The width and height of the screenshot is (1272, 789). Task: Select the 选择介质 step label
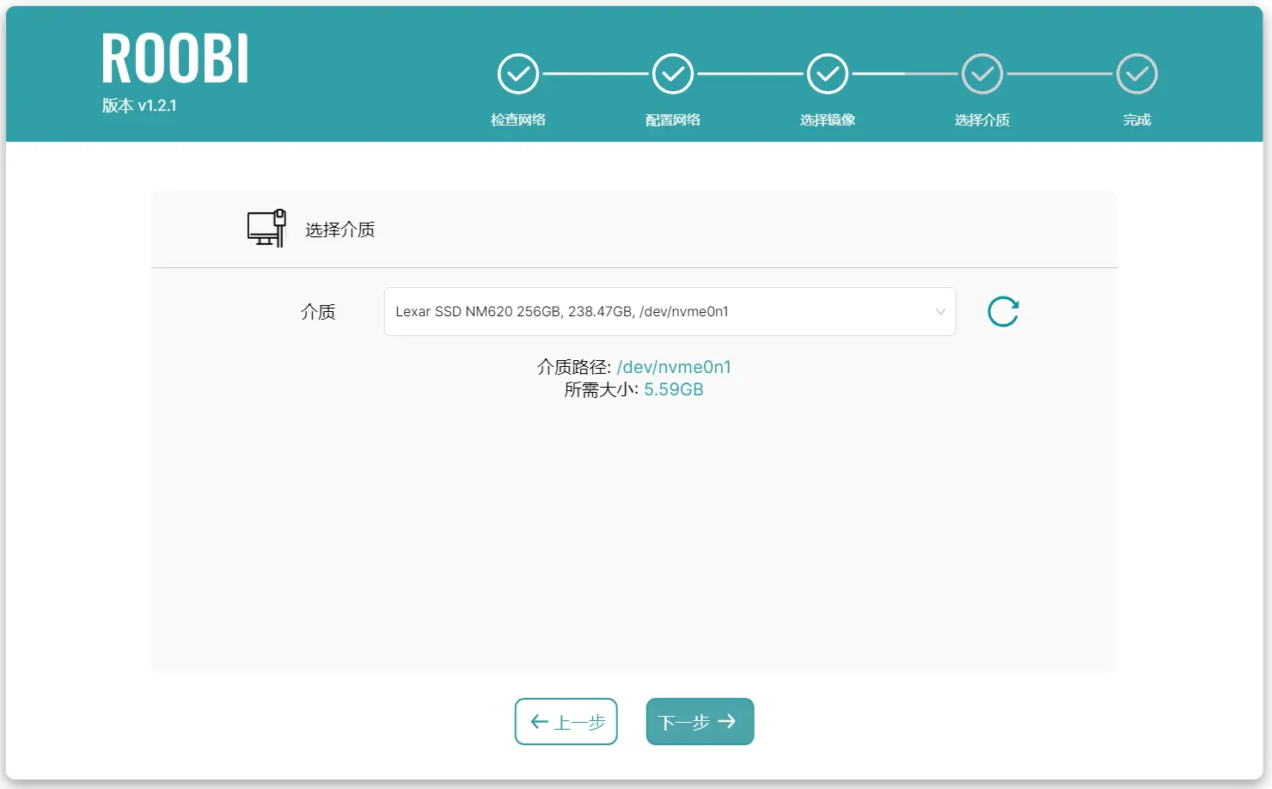click(x=982, y=120)
